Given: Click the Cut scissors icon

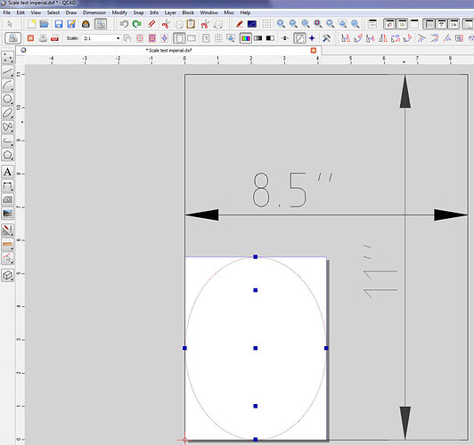Looking at the screenshot, I should click(x=166, y=24).
